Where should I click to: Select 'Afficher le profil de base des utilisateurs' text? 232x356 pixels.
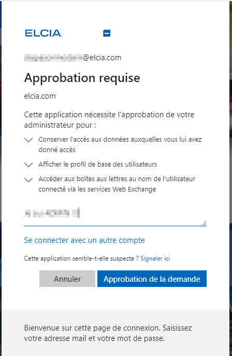(x=98, y=164)
